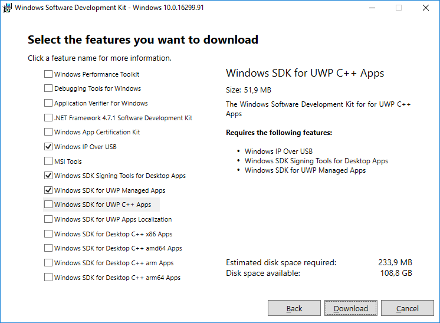Screen dimensions: 440x323
Task: Minimize the SDK installer window
Action: tap(372, 8)
